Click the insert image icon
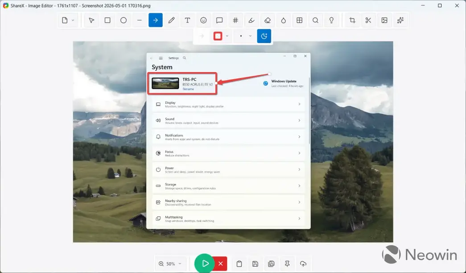The width and height of the screenshot is (466, 273). coord(384,20)
